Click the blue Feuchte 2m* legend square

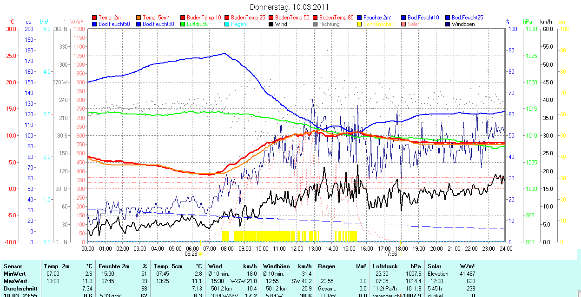pyautogui.click(x=359, y=17)
